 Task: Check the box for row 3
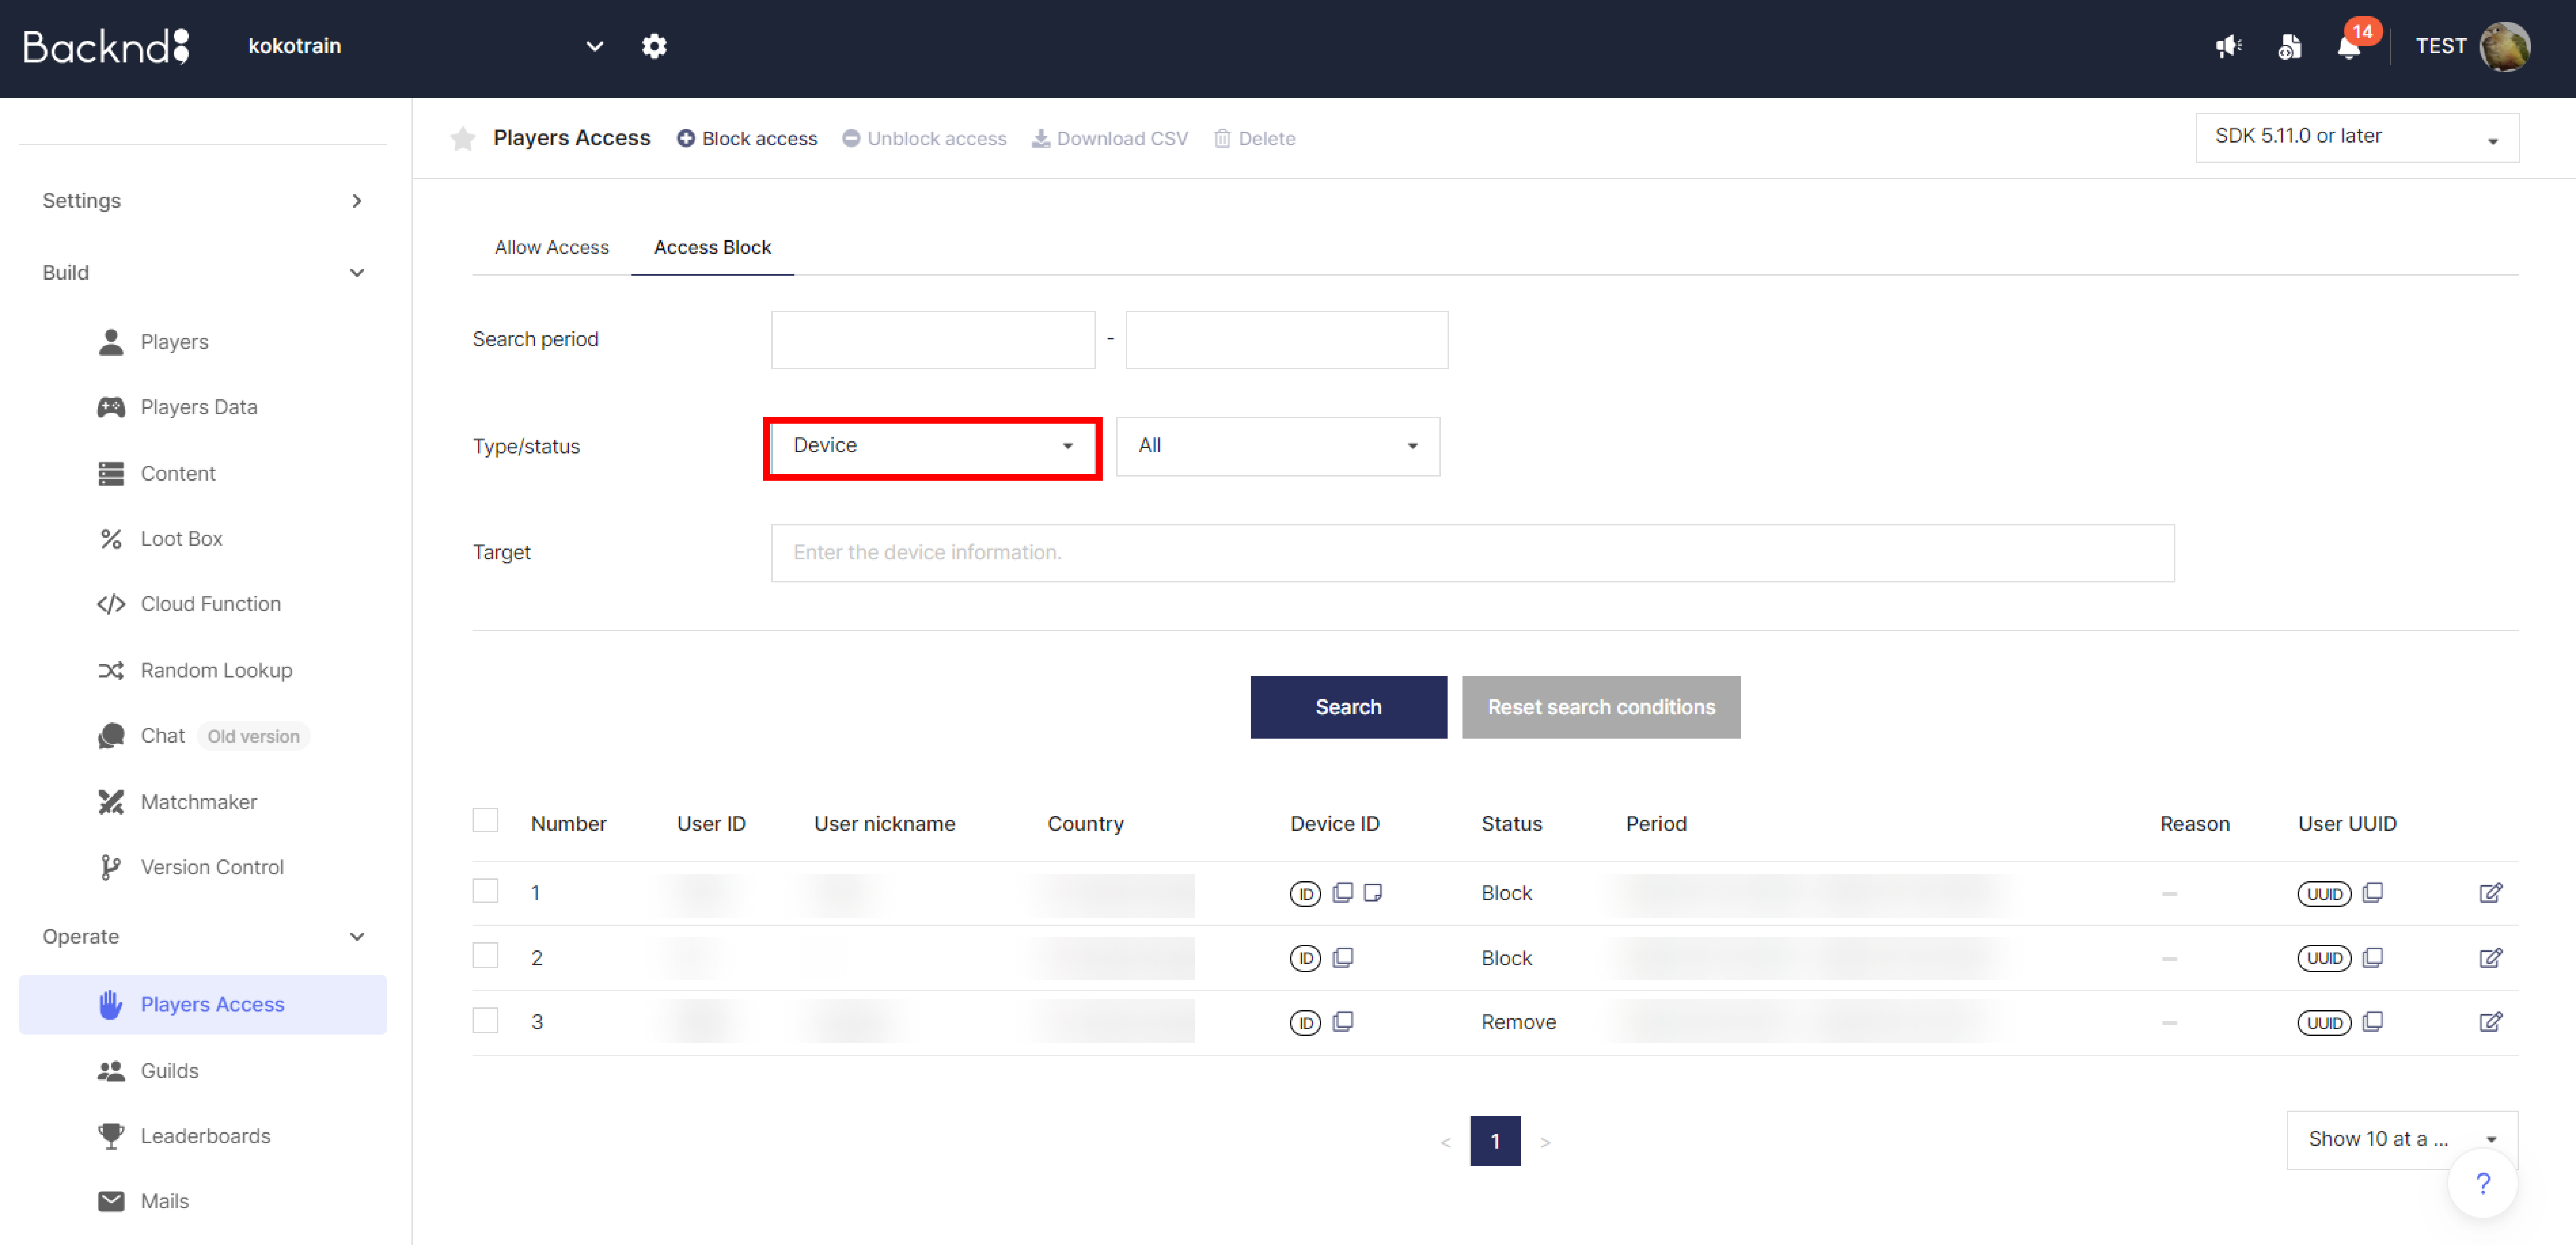485,1020
